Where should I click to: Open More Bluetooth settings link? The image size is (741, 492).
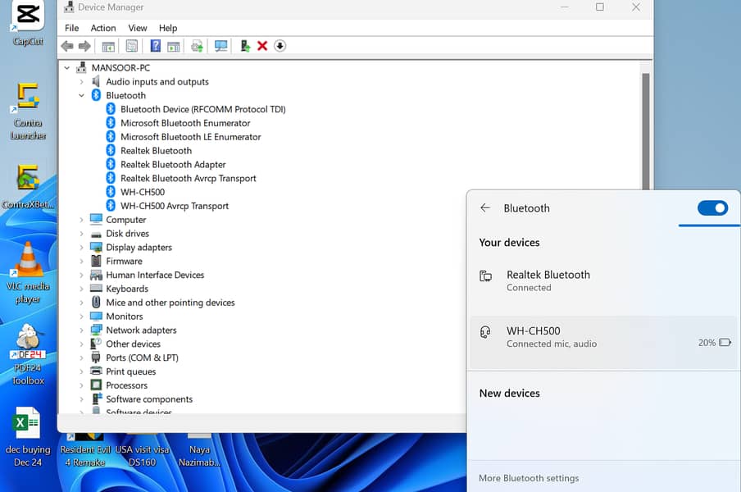coord(529,478)
